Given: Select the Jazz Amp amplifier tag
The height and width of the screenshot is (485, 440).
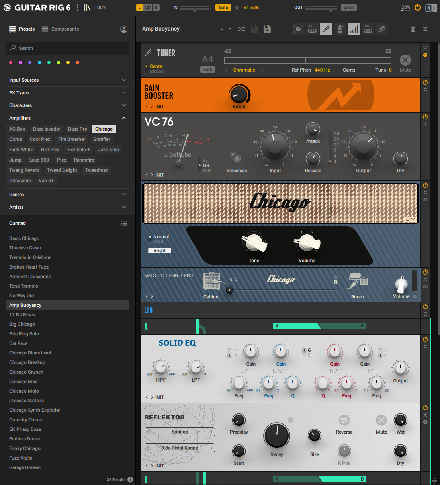Looking at the screenshot, I should (x=108, y=150).
